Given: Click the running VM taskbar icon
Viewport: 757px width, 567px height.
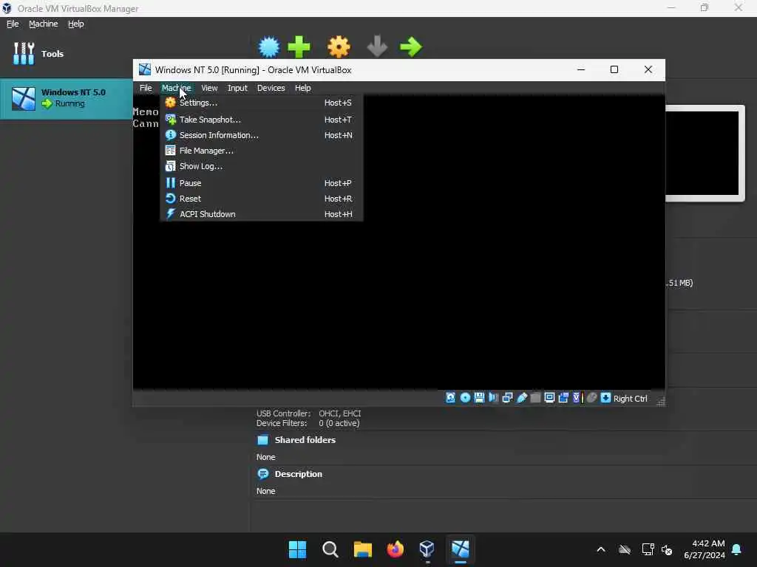Looking at the screenshot, I should (460, 549).
